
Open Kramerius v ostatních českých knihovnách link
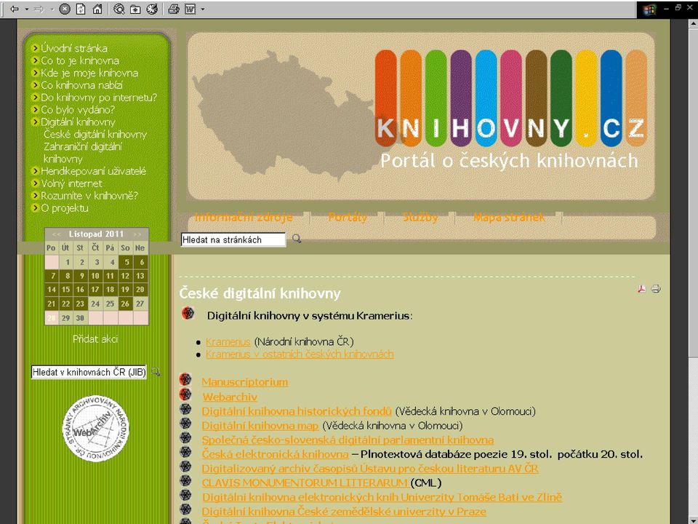click(300, 354)
